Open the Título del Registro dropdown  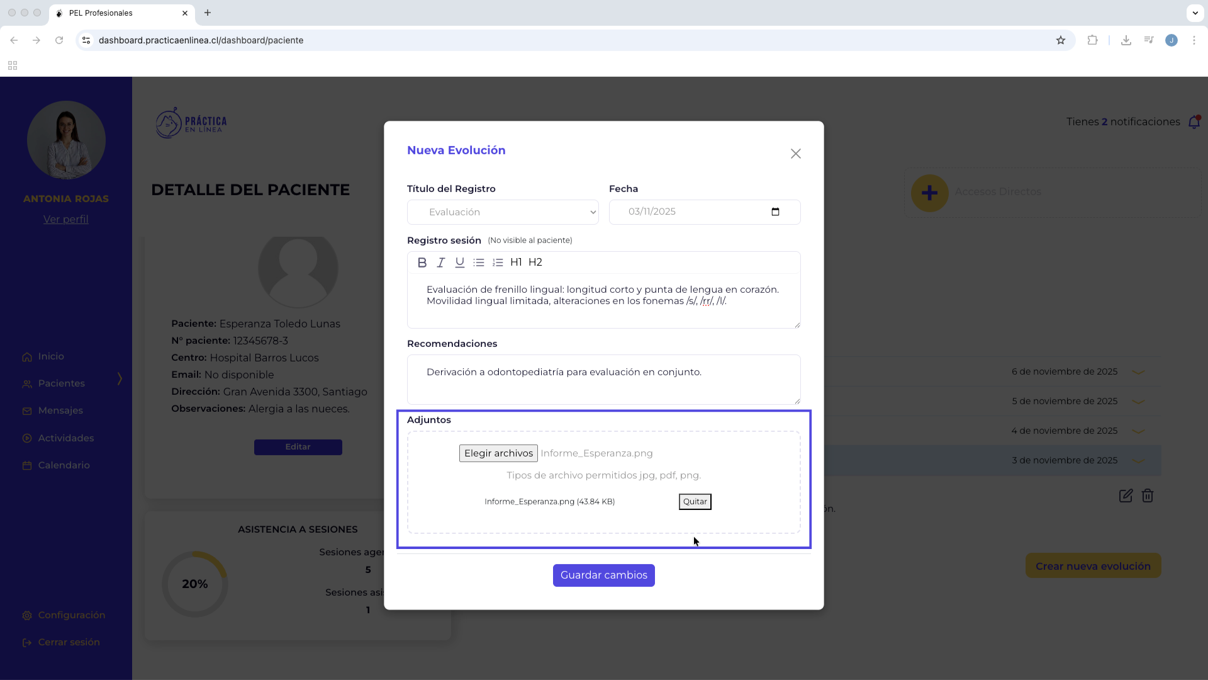click(x=503, y=212)
